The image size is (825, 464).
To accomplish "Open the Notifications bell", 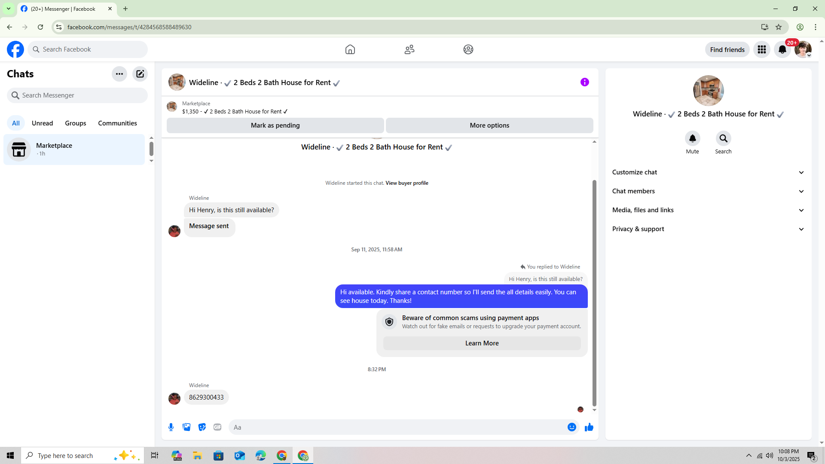I will pyautogui.click(x=782, y=49).
